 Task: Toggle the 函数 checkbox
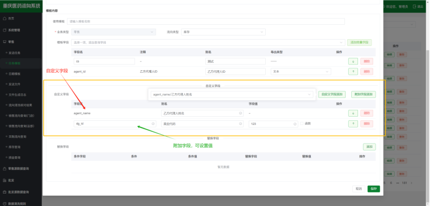302,123
